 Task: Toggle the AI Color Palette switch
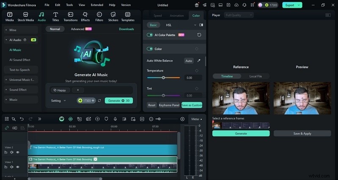(x=150, y=35)
